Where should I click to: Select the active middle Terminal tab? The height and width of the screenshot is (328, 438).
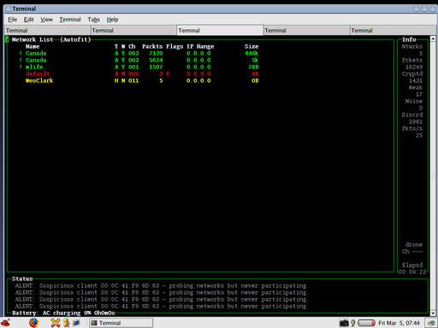point(220,30)
